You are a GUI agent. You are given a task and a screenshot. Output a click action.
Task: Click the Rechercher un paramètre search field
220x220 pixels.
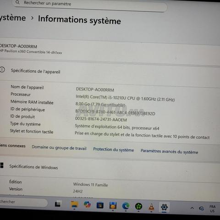(90, 5)
